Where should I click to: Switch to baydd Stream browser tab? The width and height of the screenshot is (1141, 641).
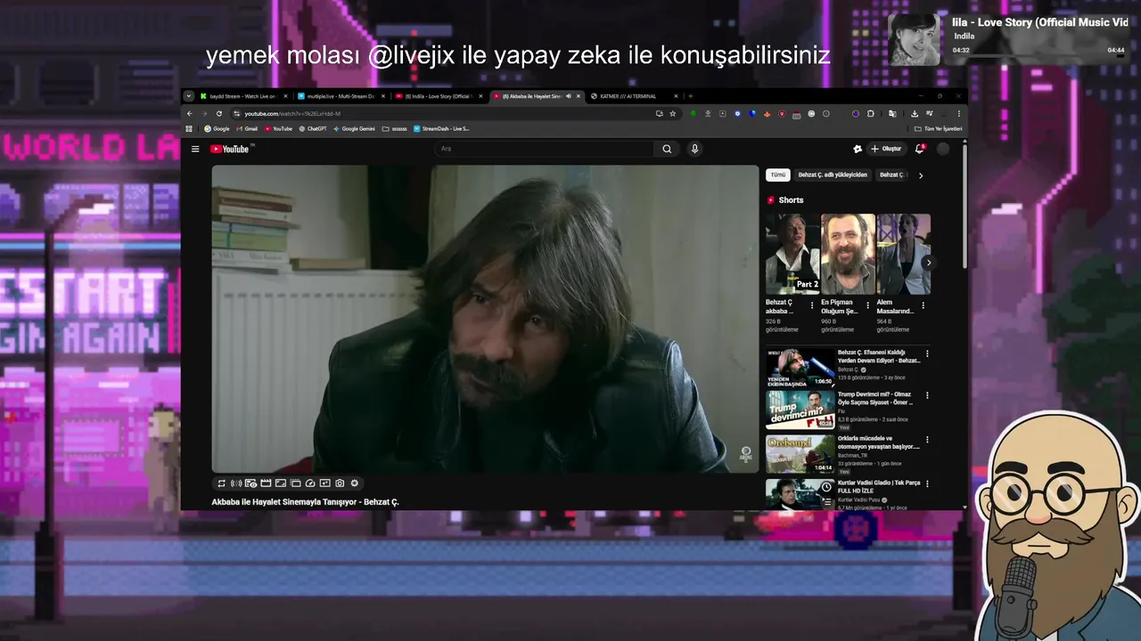243,96
